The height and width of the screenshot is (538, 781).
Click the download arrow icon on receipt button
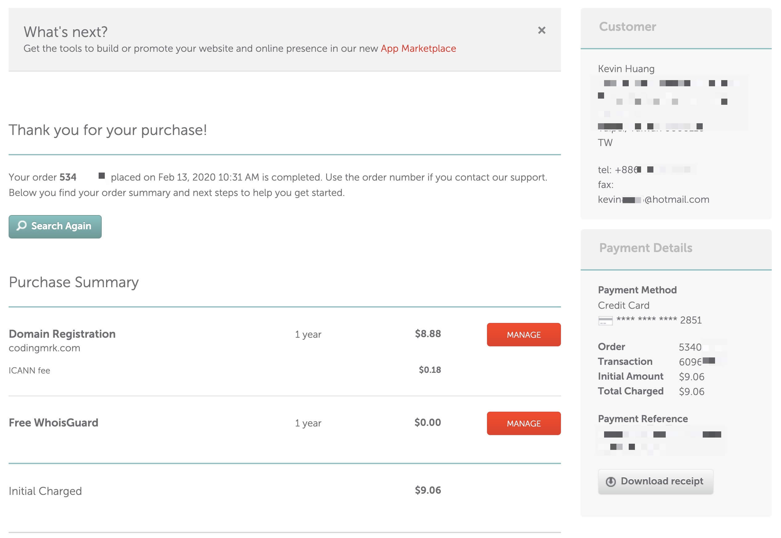pos(611,482)
